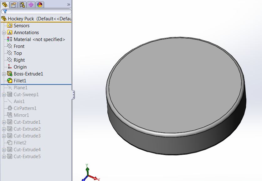Open the FeatureManager Design Tree tab
262x181 pixels.
pos(5,4)
